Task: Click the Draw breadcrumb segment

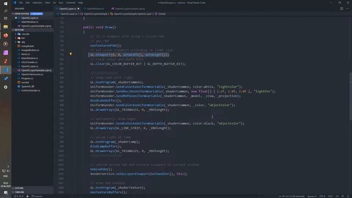Action: tap(160, 14)
